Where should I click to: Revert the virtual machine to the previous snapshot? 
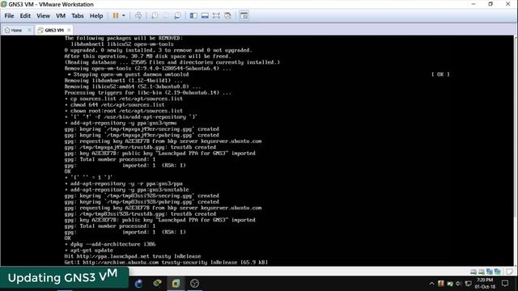pyautogui.click(x=166, y=15)
